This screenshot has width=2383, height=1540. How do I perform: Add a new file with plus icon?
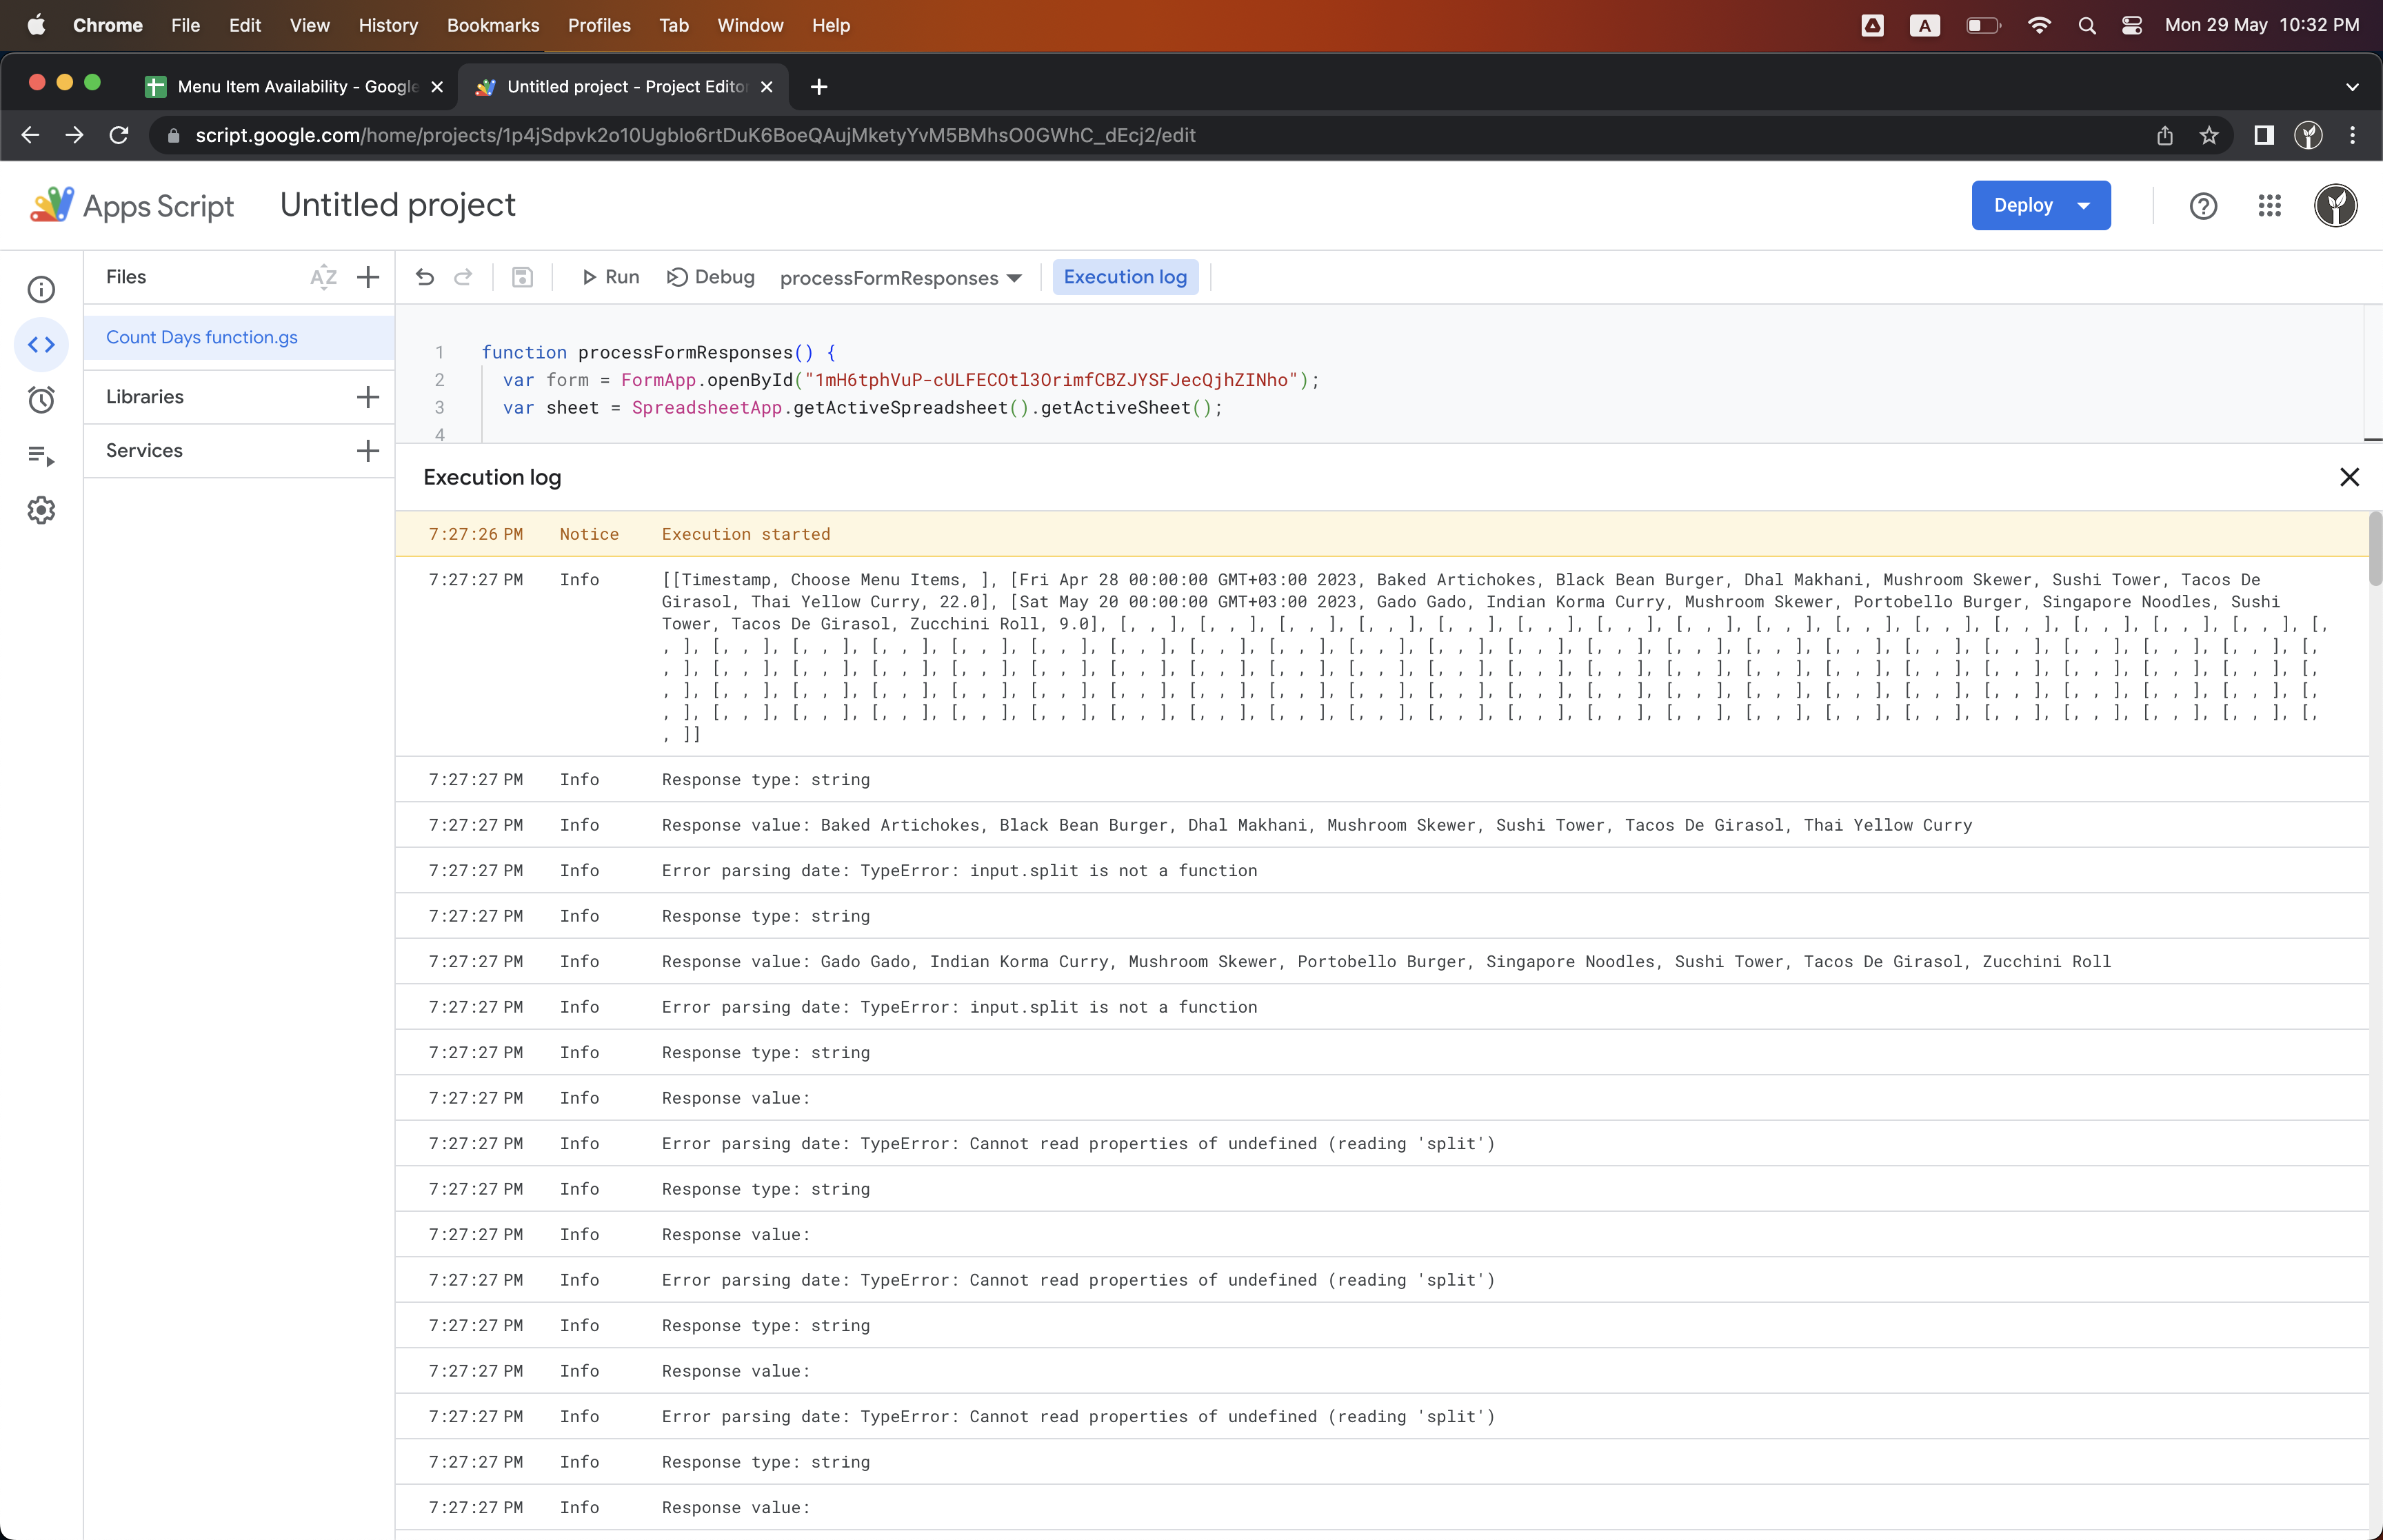click(368, 277)
